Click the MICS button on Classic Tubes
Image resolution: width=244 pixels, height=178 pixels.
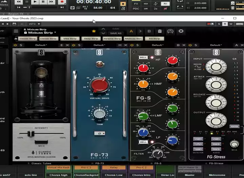[x=41, y=142]
